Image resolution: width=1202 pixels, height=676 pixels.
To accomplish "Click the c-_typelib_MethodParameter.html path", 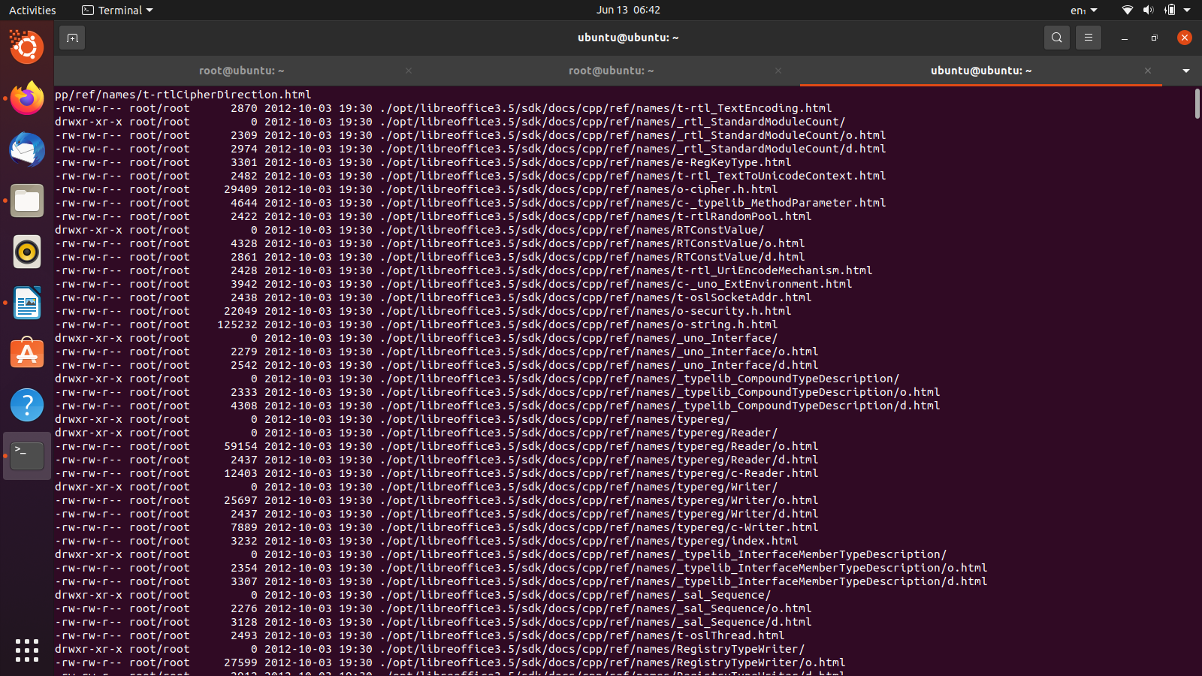I will (x=633, y=203).
